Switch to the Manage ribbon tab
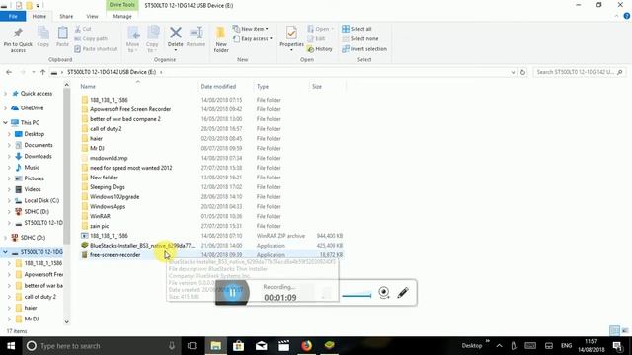The height and width of the screenshot is (355, 632). (122, 16)
